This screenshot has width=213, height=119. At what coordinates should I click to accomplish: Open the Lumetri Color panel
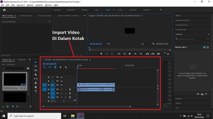(181, 29)
